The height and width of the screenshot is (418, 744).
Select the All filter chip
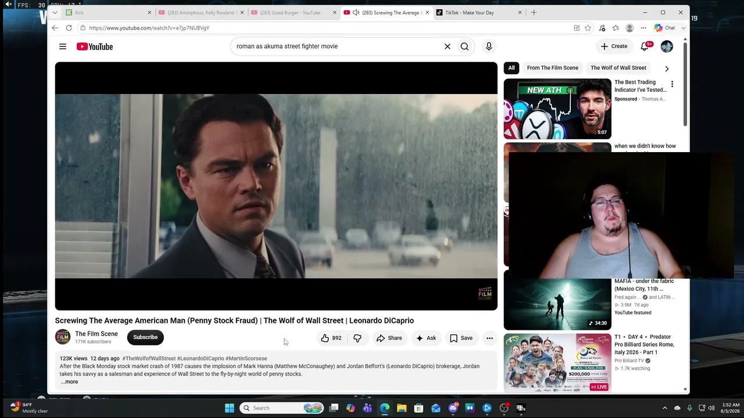pyautogui.click(x=512, y=68)
